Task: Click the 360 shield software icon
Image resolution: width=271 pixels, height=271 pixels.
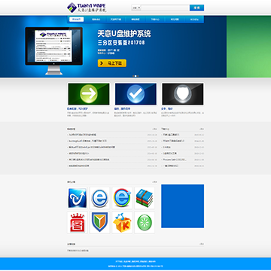Action: coord(99,222)
